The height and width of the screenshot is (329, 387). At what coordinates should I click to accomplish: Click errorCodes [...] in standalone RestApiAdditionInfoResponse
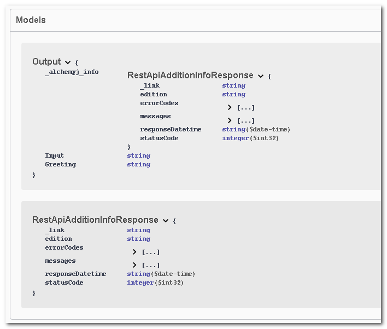(x=151, y=252)
